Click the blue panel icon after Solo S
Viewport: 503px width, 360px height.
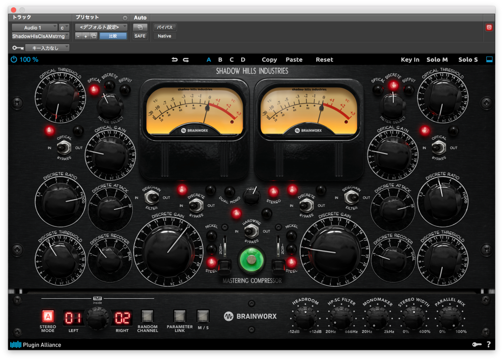489,59
